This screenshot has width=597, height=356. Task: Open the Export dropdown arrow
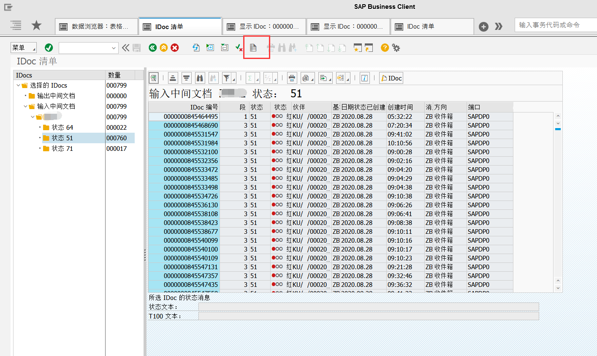coord(330,79)
